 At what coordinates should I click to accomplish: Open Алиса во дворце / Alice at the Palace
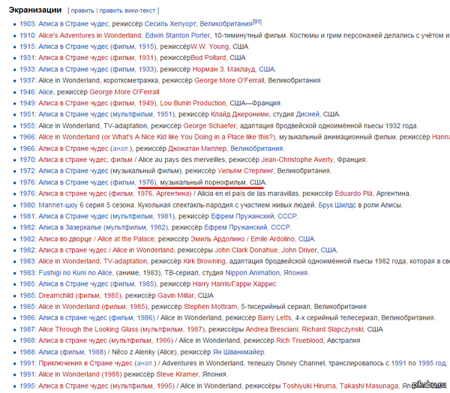pyautogui.click(x=96, y=238)
